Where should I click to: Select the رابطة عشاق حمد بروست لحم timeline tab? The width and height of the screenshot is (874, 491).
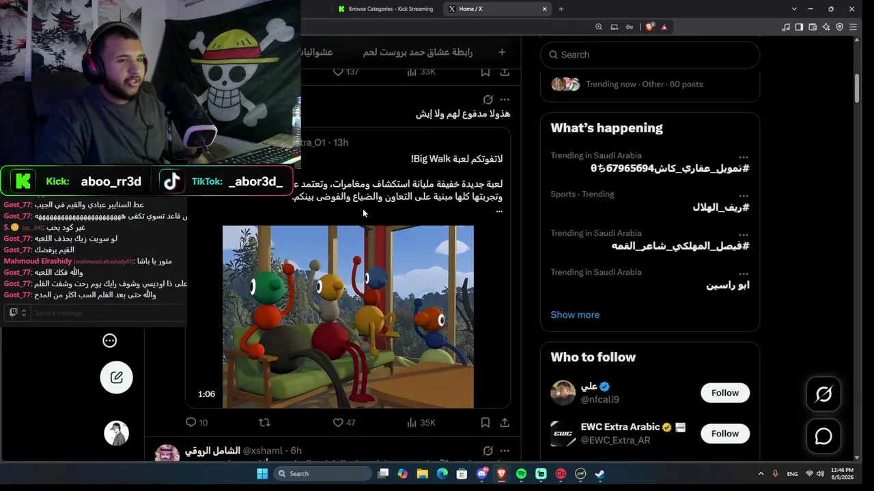click(x=417, y=53)
